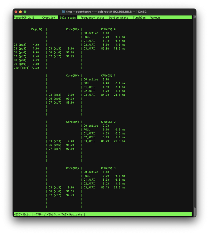Maximize the window with the green button
This screenshot has height=234, width=209.
[x=25, y=12]
